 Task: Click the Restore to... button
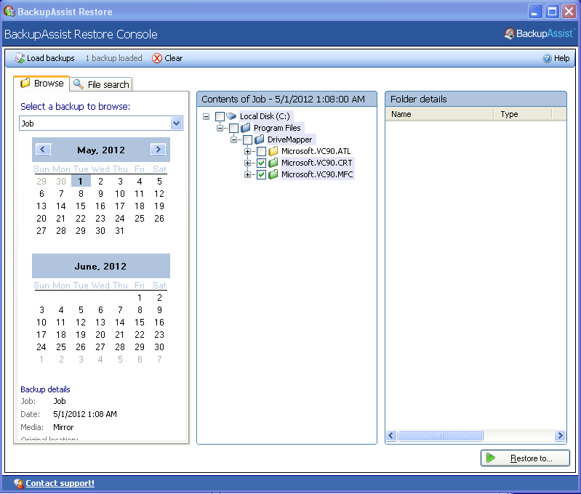(x=525, y=458)
